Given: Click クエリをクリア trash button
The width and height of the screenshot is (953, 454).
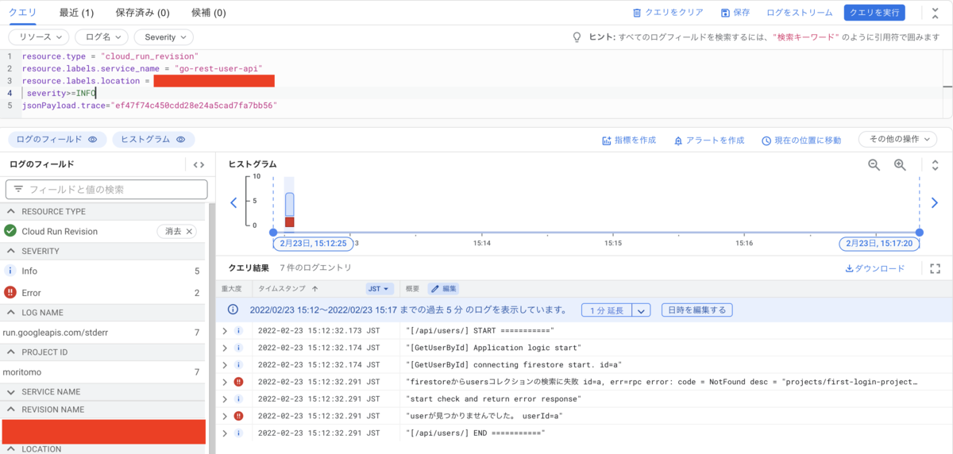Looking at the screenshot, I should coord(668,13).
